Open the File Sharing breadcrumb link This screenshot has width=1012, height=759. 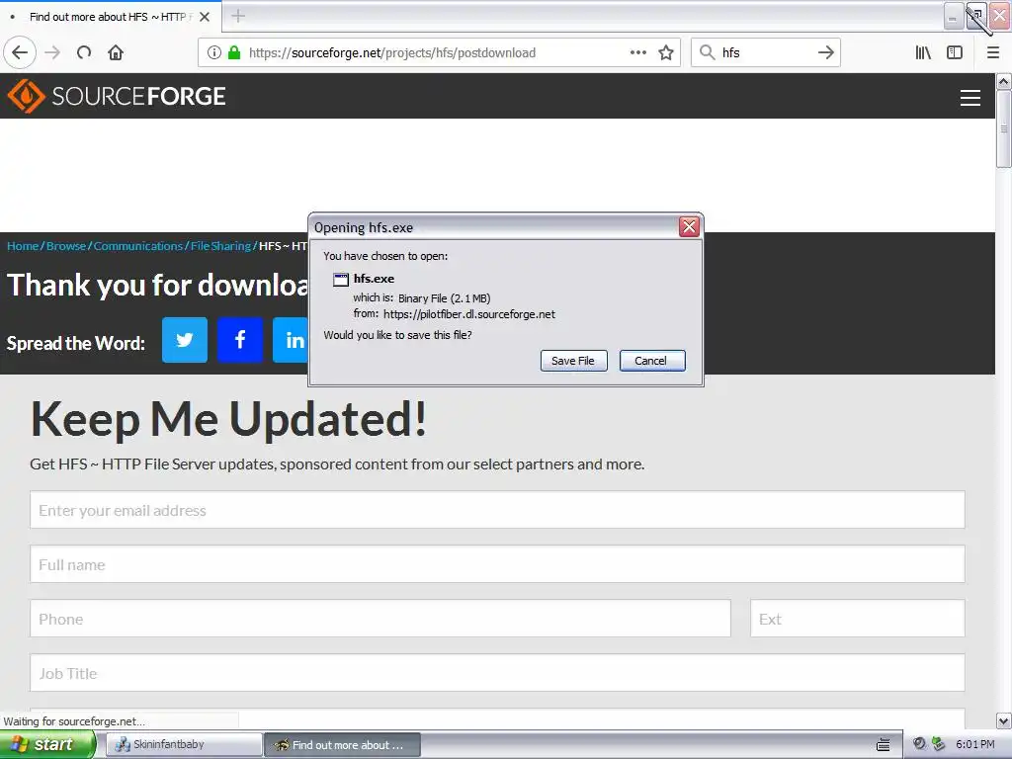click(x=220, y=246)
